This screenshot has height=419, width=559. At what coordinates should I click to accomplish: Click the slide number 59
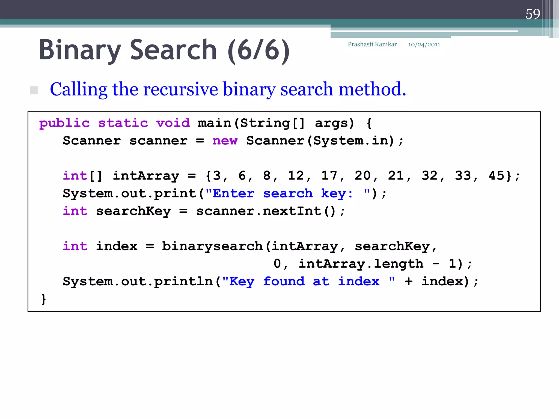click(533, 14)
